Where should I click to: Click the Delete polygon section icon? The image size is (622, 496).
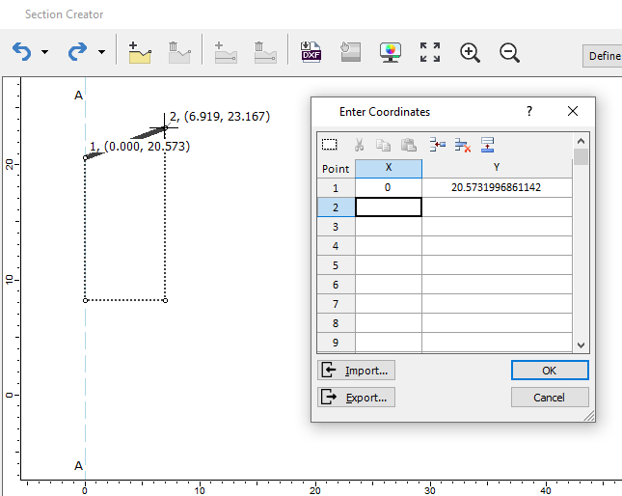pyautogui.click(x=179, y=52)
